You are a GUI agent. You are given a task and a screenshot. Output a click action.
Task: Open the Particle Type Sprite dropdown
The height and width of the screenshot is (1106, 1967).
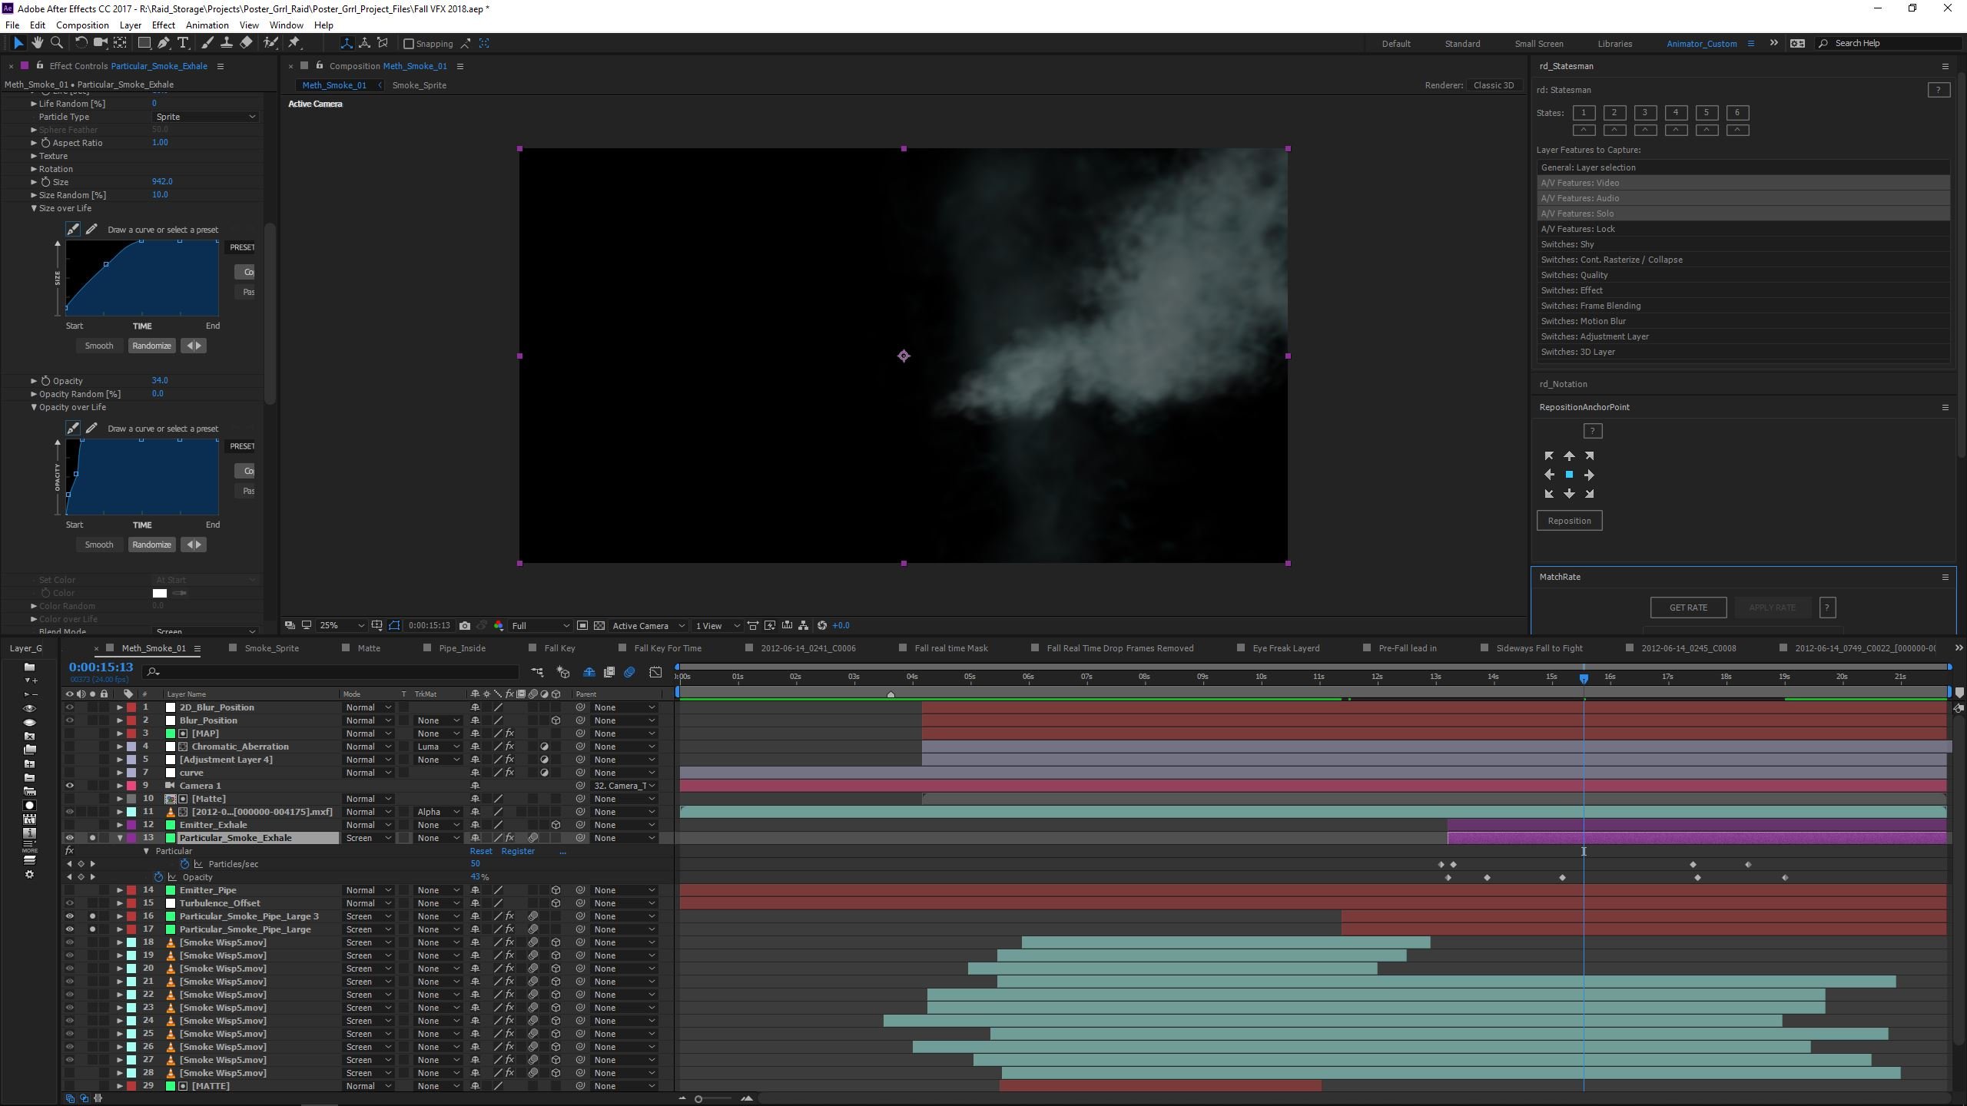tap(205, 117)
